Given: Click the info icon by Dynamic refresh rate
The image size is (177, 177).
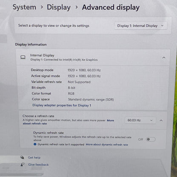Looking at the screenshot, I should click(x=35, y=144).
